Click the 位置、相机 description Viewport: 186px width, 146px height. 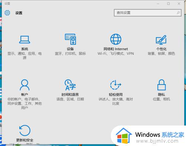point(161,99)
